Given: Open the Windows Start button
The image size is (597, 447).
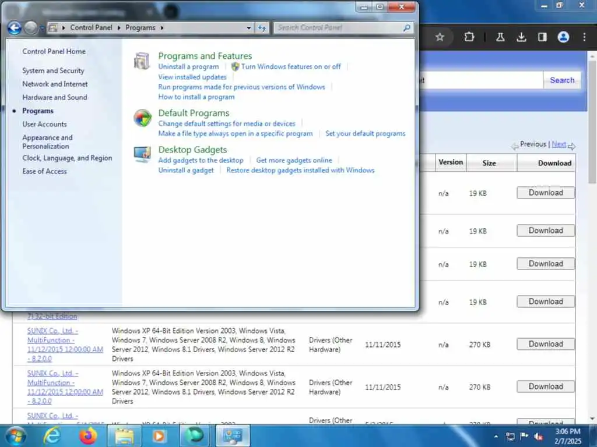Looking at the screenshot, I should 16,435.
